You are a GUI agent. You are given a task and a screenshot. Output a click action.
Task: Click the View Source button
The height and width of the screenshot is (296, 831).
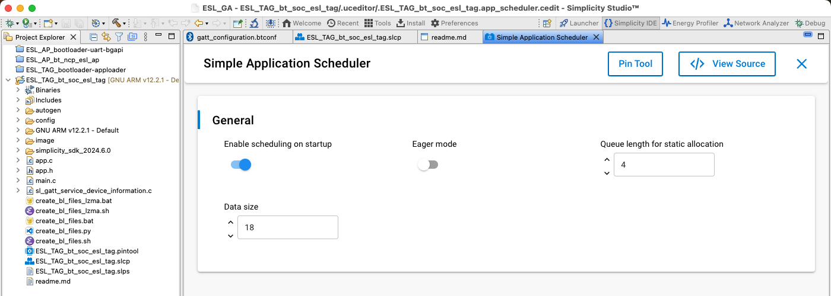point(727,64)
